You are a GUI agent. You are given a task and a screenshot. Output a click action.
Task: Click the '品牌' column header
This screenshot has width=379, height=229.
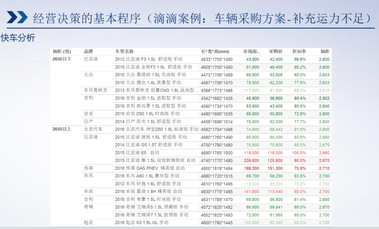[88, 51]
